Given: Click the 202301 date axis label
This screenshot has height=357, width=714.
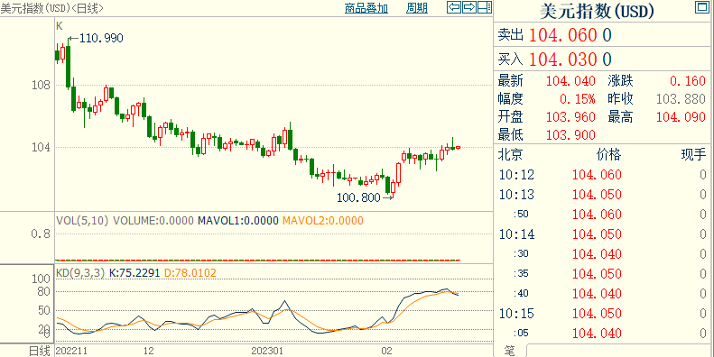Looking at the screenshot, I should (267, 351).
